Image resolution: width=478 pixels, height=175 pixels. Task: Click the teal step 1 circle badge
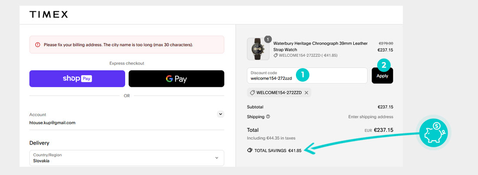[302, 75]
